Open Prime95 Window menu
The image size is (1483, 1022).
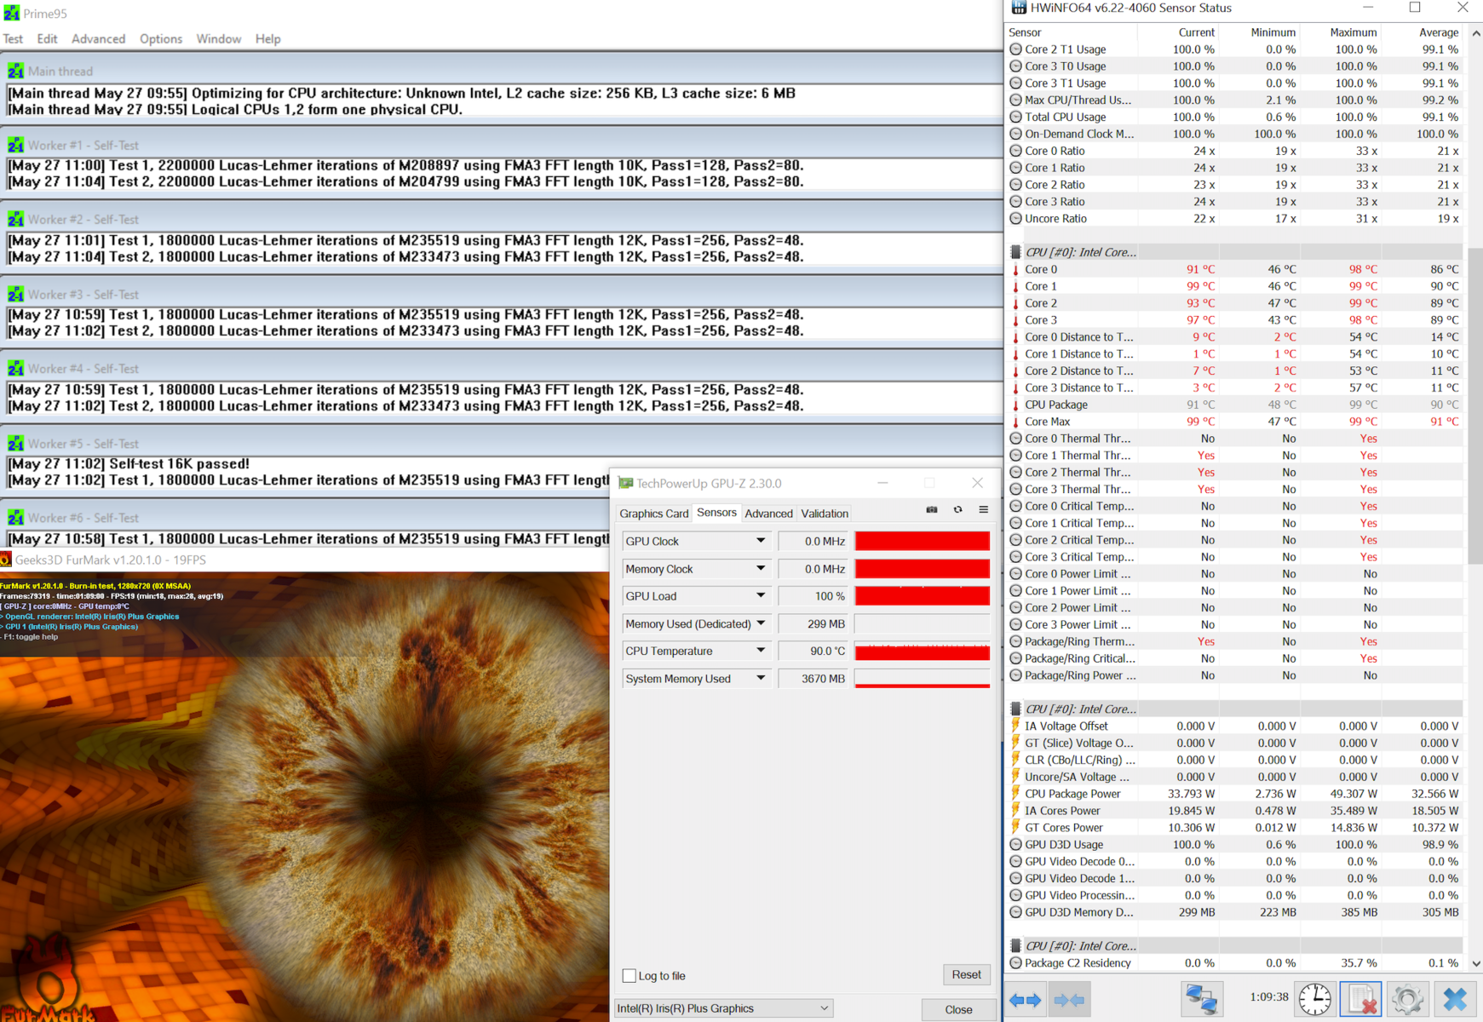click(x=218, y=38)
